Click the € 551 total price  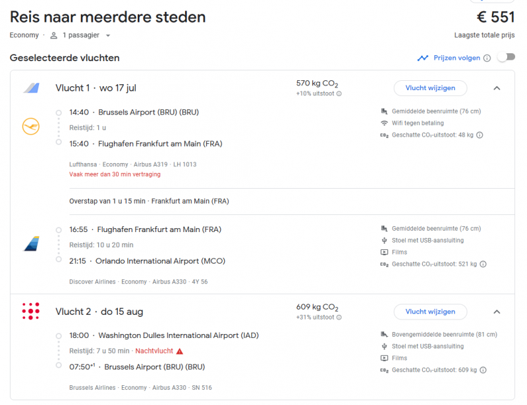[495, 17]
